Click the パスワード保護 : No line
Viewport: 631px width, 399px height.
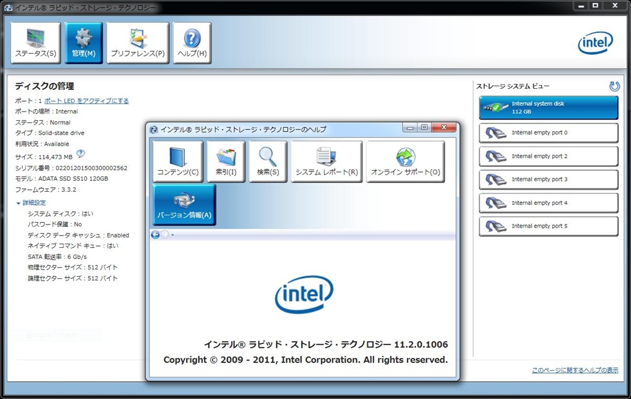[x=55, y=224]
